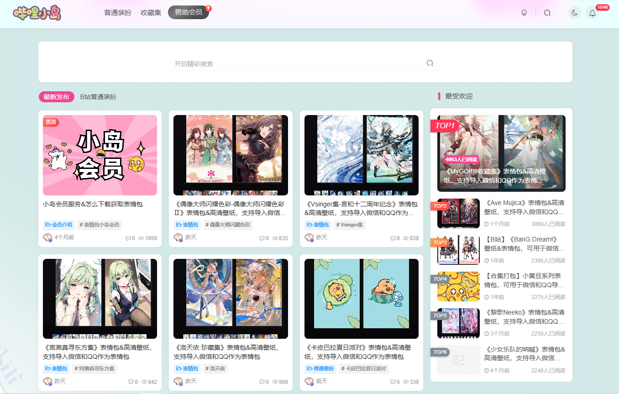Screen dimensions: 619x394
Task: Click comment icon on 偶像大师 card
Action: point(262,238)
